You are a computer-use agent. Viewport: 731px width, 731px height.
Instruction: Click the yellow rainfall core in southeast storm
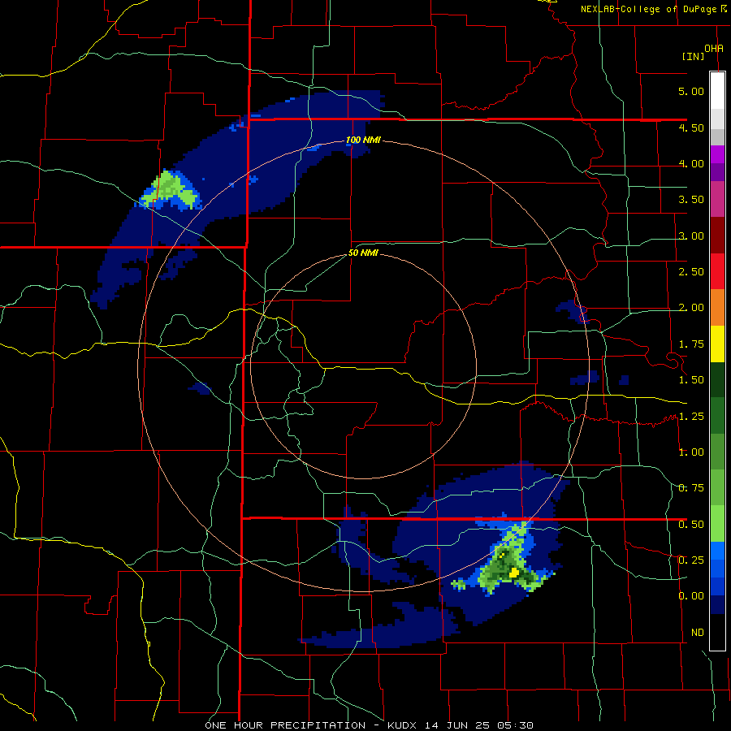click(514, 572)
